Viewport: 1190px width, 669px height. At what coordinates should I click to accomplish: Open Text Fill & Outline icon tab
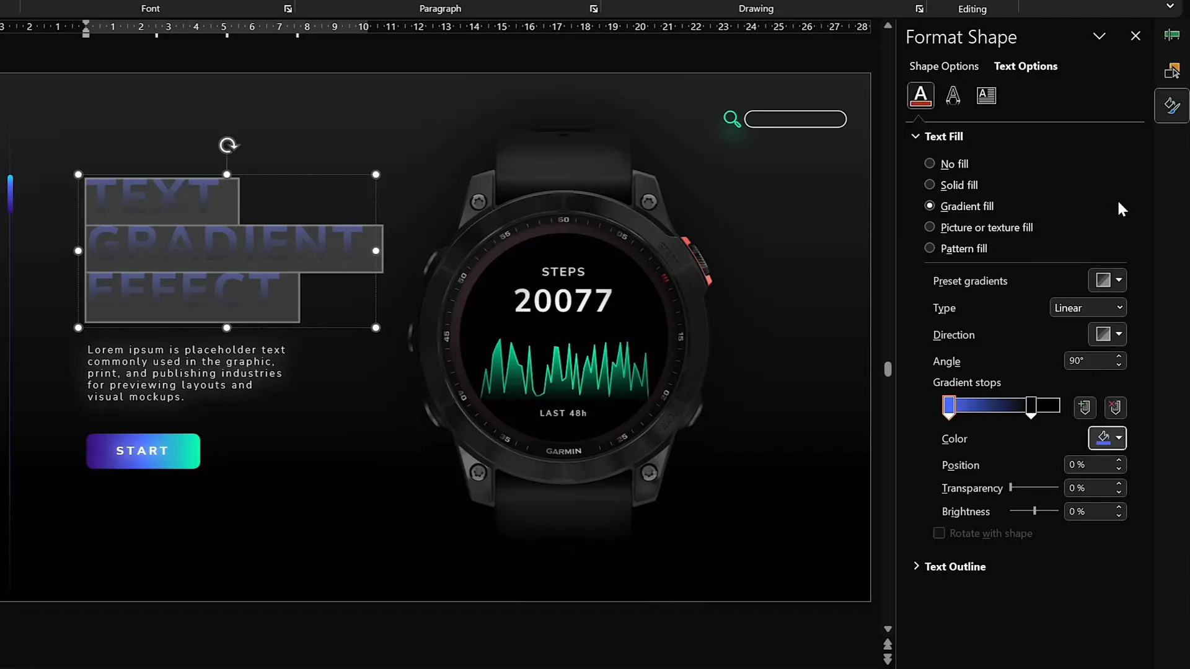coord(920,95)
